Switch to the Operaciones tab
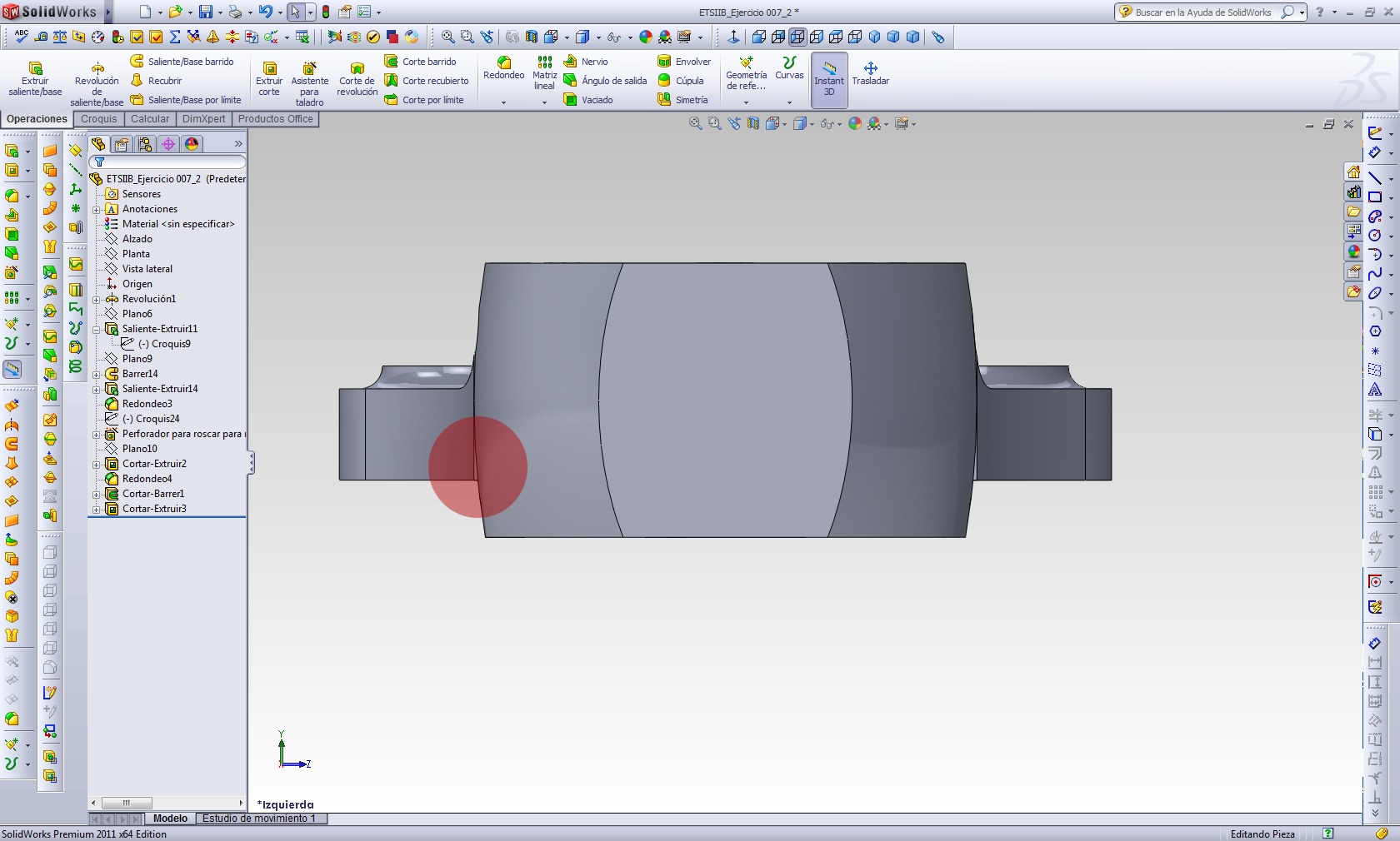This screenshot has height=841, width=1400. [37, 119]
